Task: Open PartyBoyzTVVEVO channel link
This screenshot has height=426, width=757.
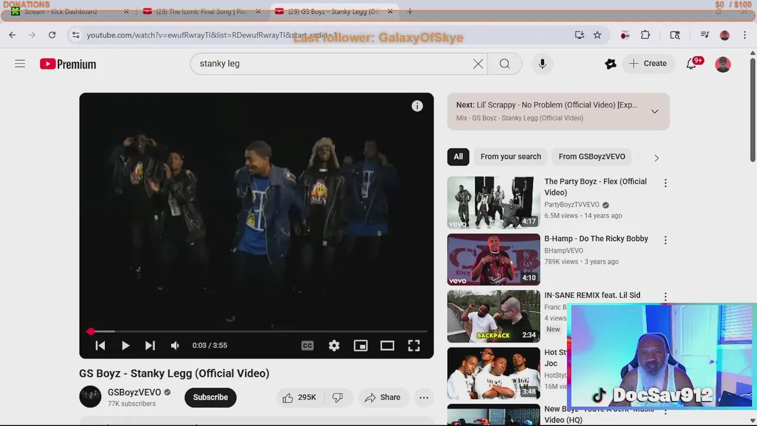Action: (x=572, y=205)
